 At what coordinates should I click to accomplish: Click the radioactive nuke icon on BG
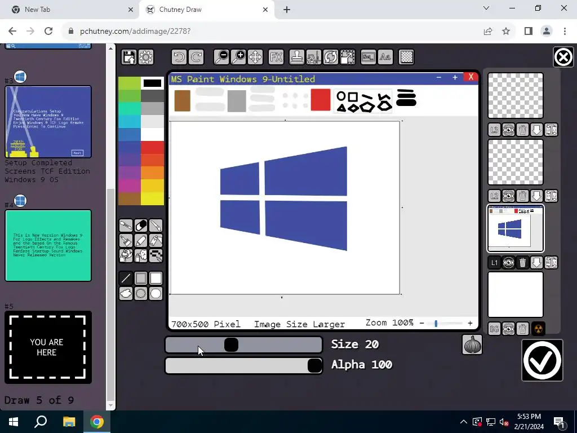[538, 329]
